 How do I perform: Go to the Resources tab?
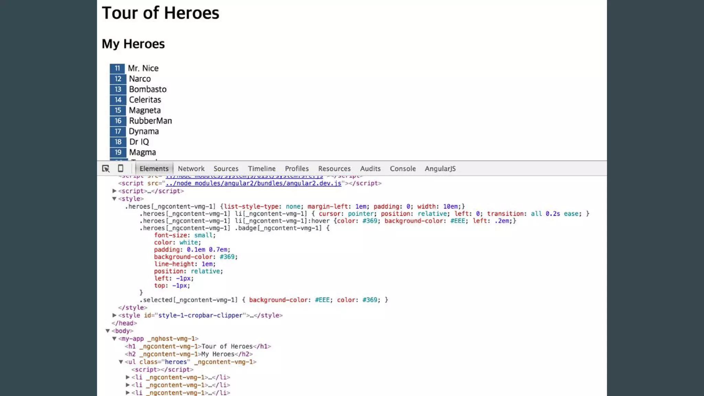click(334, 169)
